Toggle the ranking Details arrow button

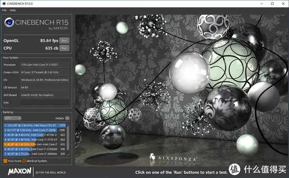point(67,118)
